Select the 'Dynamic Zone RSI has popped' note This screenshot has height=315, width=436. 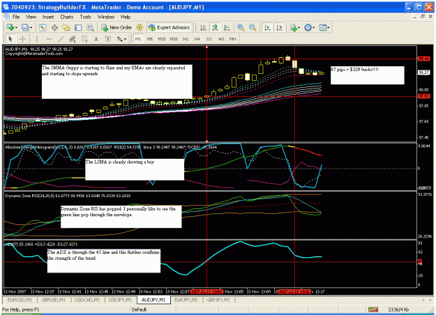[x=121, y=217]
